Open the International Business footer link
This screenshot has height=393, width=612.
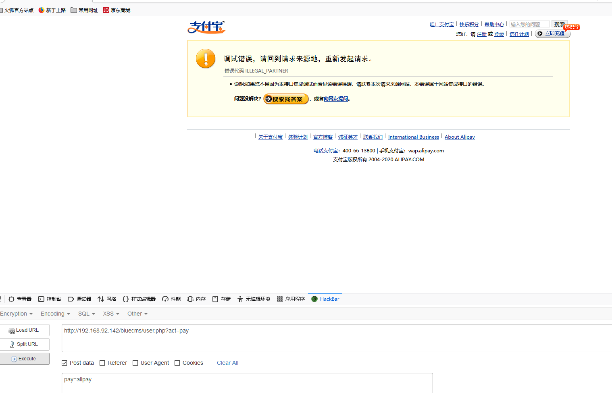tap(414, 137)
